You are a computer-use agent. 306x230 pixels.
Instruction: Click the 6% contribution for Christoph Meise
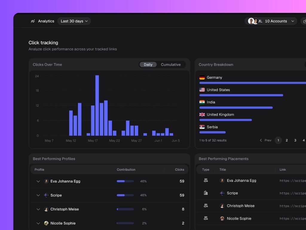(144, 209)
